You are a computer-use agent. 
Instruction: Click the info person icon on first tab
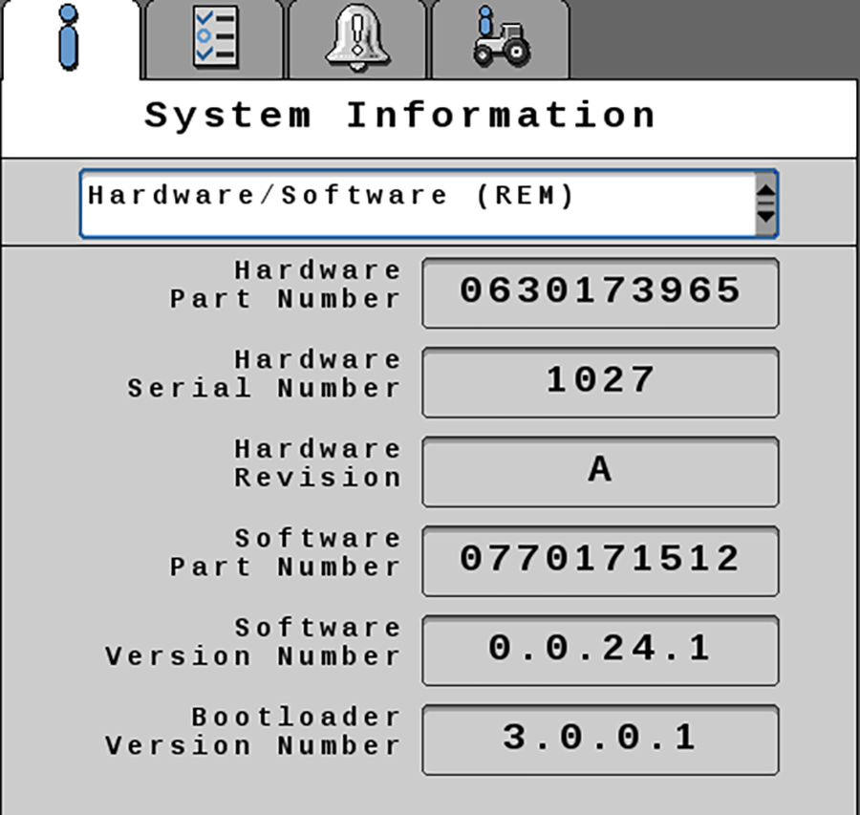click(x=67, y=36)
